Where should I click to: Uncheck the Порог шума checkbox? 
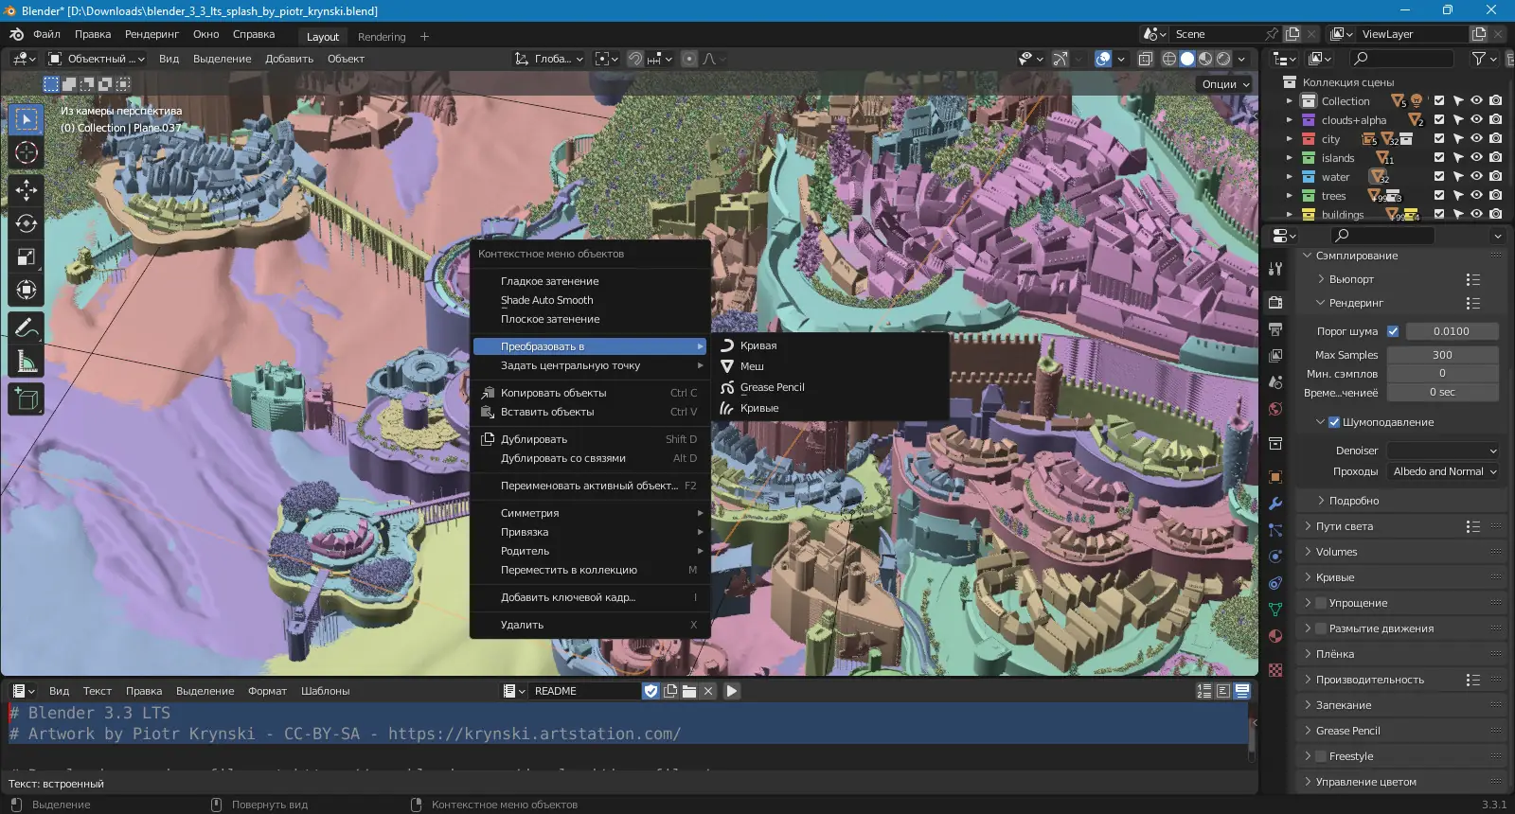click(1393, 331)
